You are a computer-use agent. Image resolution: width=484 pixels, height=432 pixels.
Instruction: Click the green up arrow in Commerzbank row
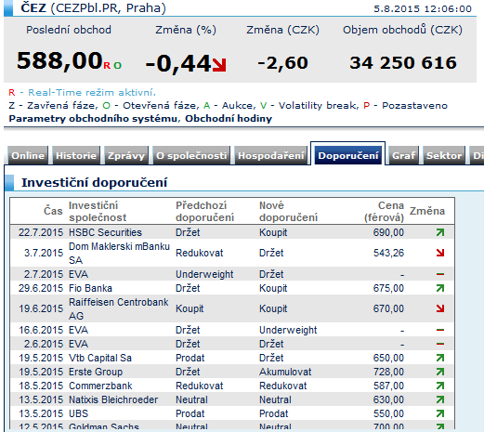pos(440,386)
